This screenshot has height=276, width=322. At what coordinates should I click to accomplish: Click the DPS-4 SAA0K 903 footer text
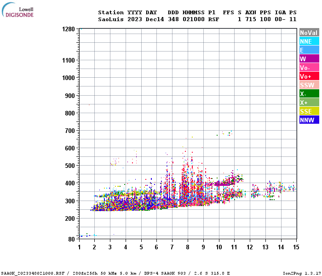(165, 273)
